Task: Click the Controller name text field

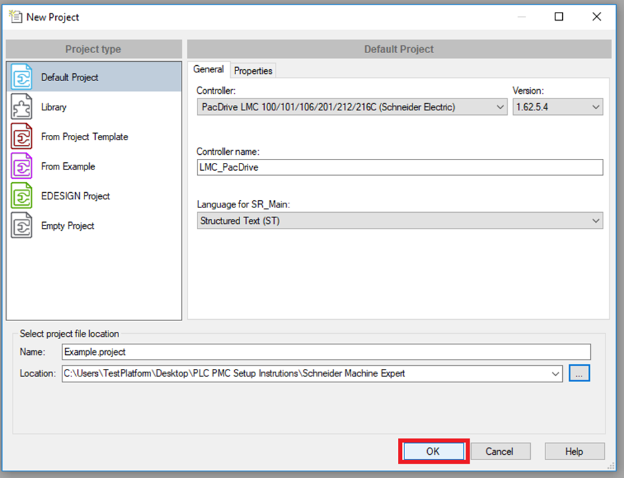Action: [x=399, y=168]
